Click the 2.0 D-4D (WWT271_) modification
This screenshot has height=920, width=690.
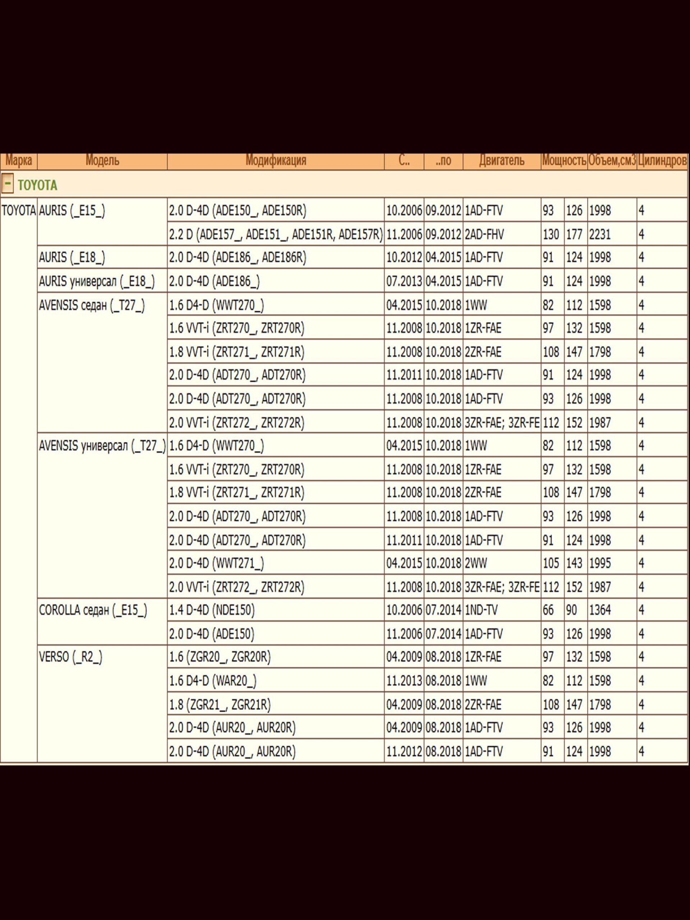point(216,563)
